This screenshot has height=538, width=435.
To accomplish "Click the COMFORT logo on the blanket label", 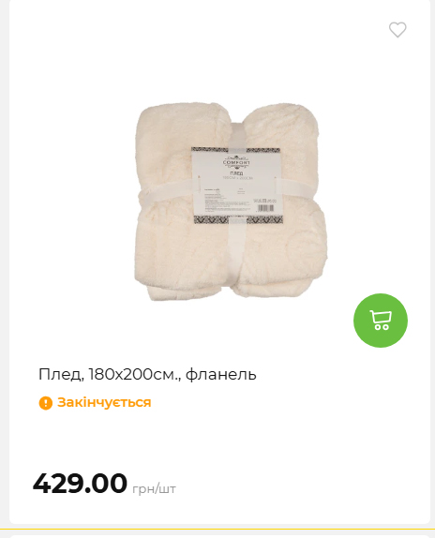I will (236, 162).
